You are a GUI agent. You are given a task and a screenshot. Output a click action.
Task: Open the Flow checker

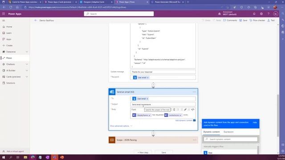[x=257, y=20]
